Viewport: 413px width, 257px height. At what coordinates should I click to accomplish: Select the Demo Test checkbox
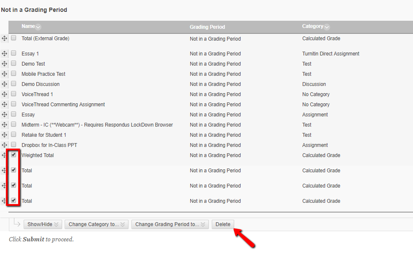point(14,64)
